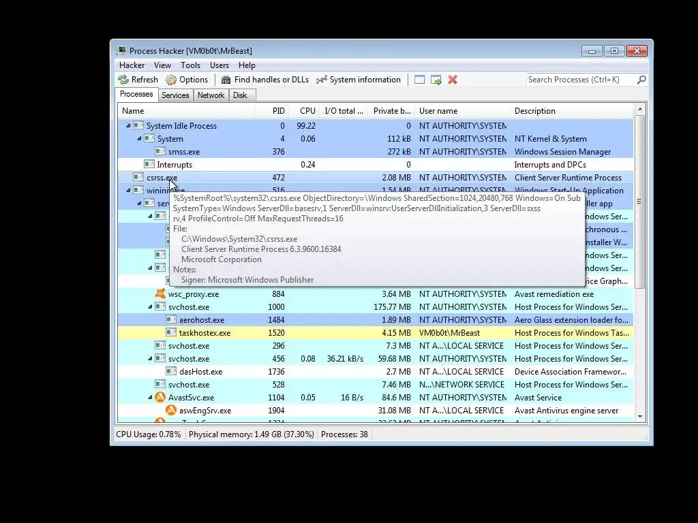Sort by Private bytes column header

pyautogui.click(x=391, y=111)
